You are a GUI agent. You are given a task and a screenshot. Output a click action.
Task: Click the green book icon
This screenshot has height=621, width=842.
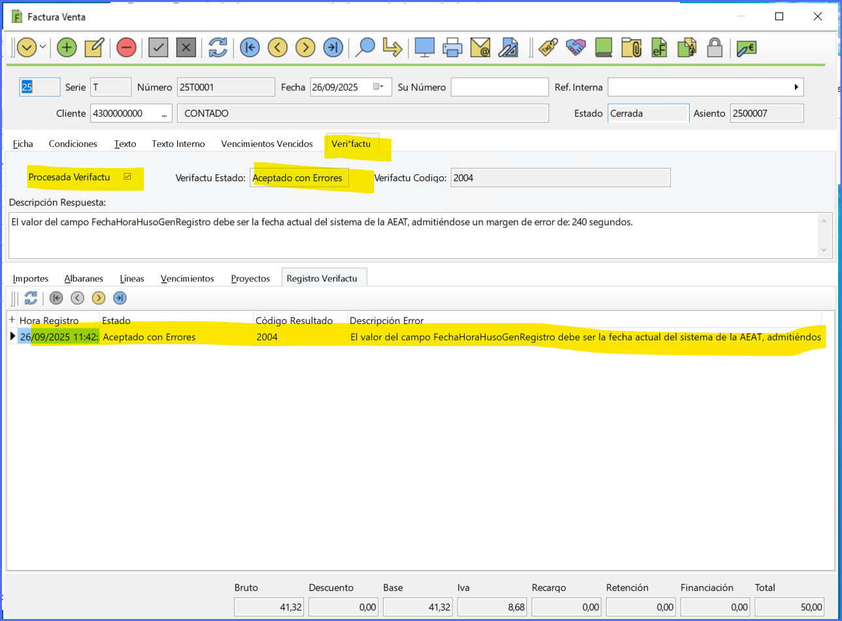point(603,47)
